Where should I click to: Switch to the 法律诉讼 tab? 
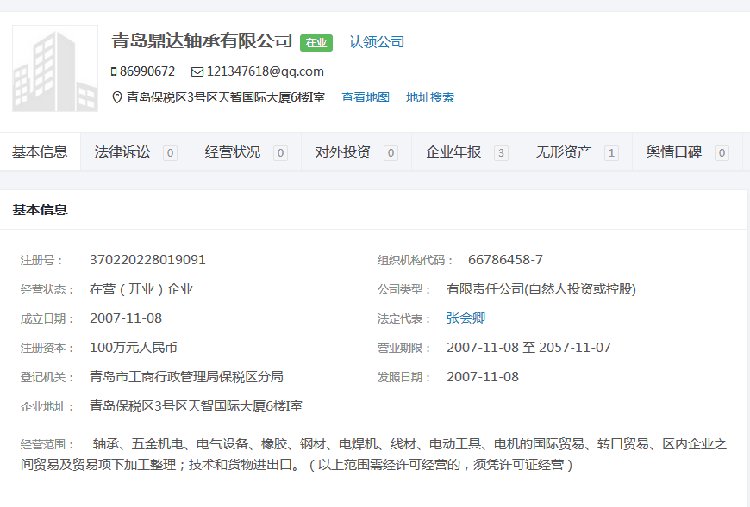(x=122, y=152)
